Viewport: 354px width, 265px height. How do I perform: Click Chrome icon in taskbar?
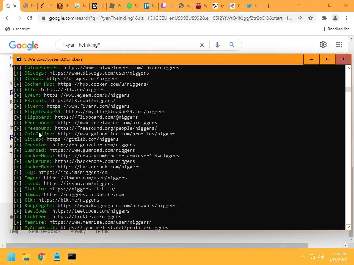pyautogui.click(x=41, y=257)
